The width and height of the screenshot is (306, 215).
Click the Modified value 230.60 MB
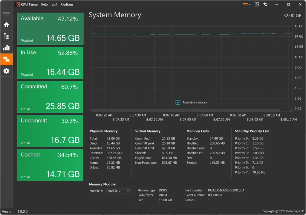pyautogui.click(x=217, y=143)
